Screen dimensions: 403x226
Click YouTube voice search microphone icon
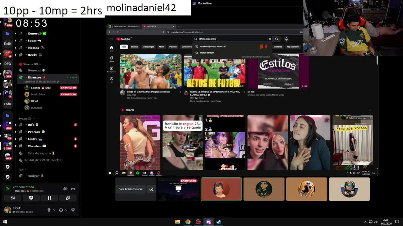point(286,39)
